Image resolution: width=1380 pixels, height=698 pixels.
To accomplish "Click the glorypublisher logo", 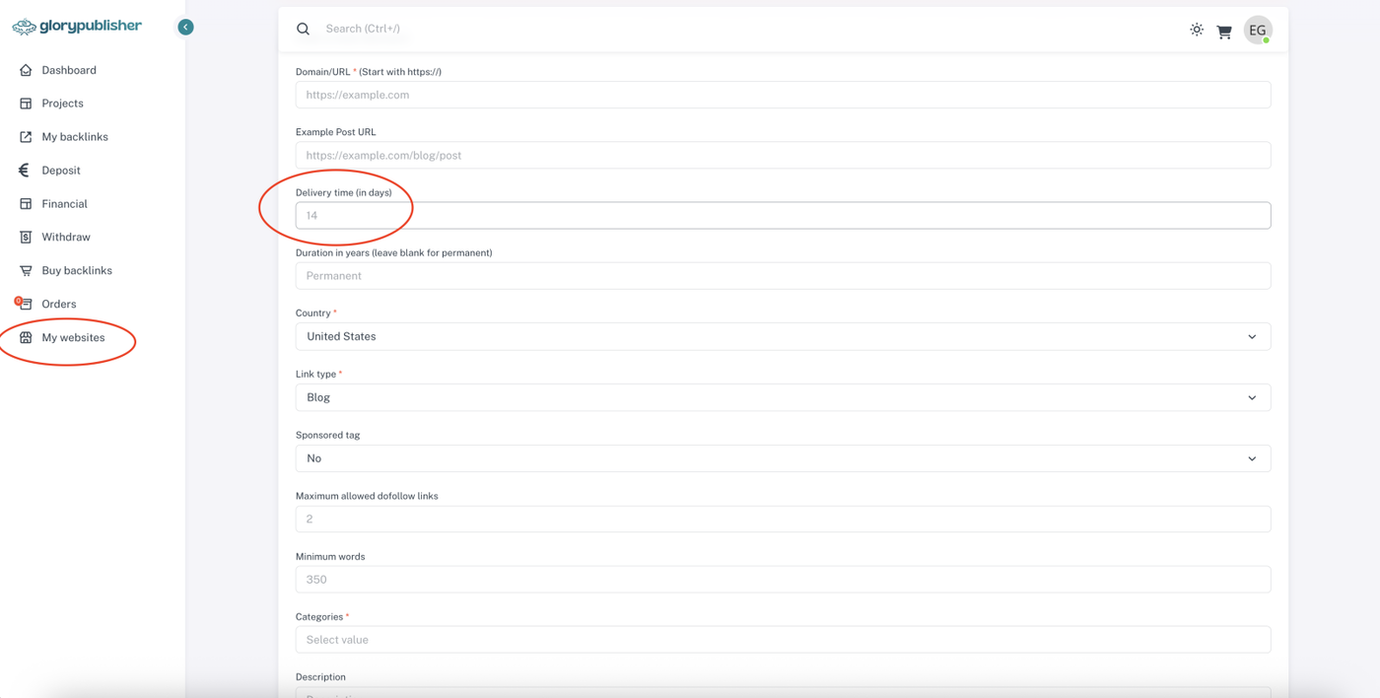I will pyautogui.click(x=77, y=27).
